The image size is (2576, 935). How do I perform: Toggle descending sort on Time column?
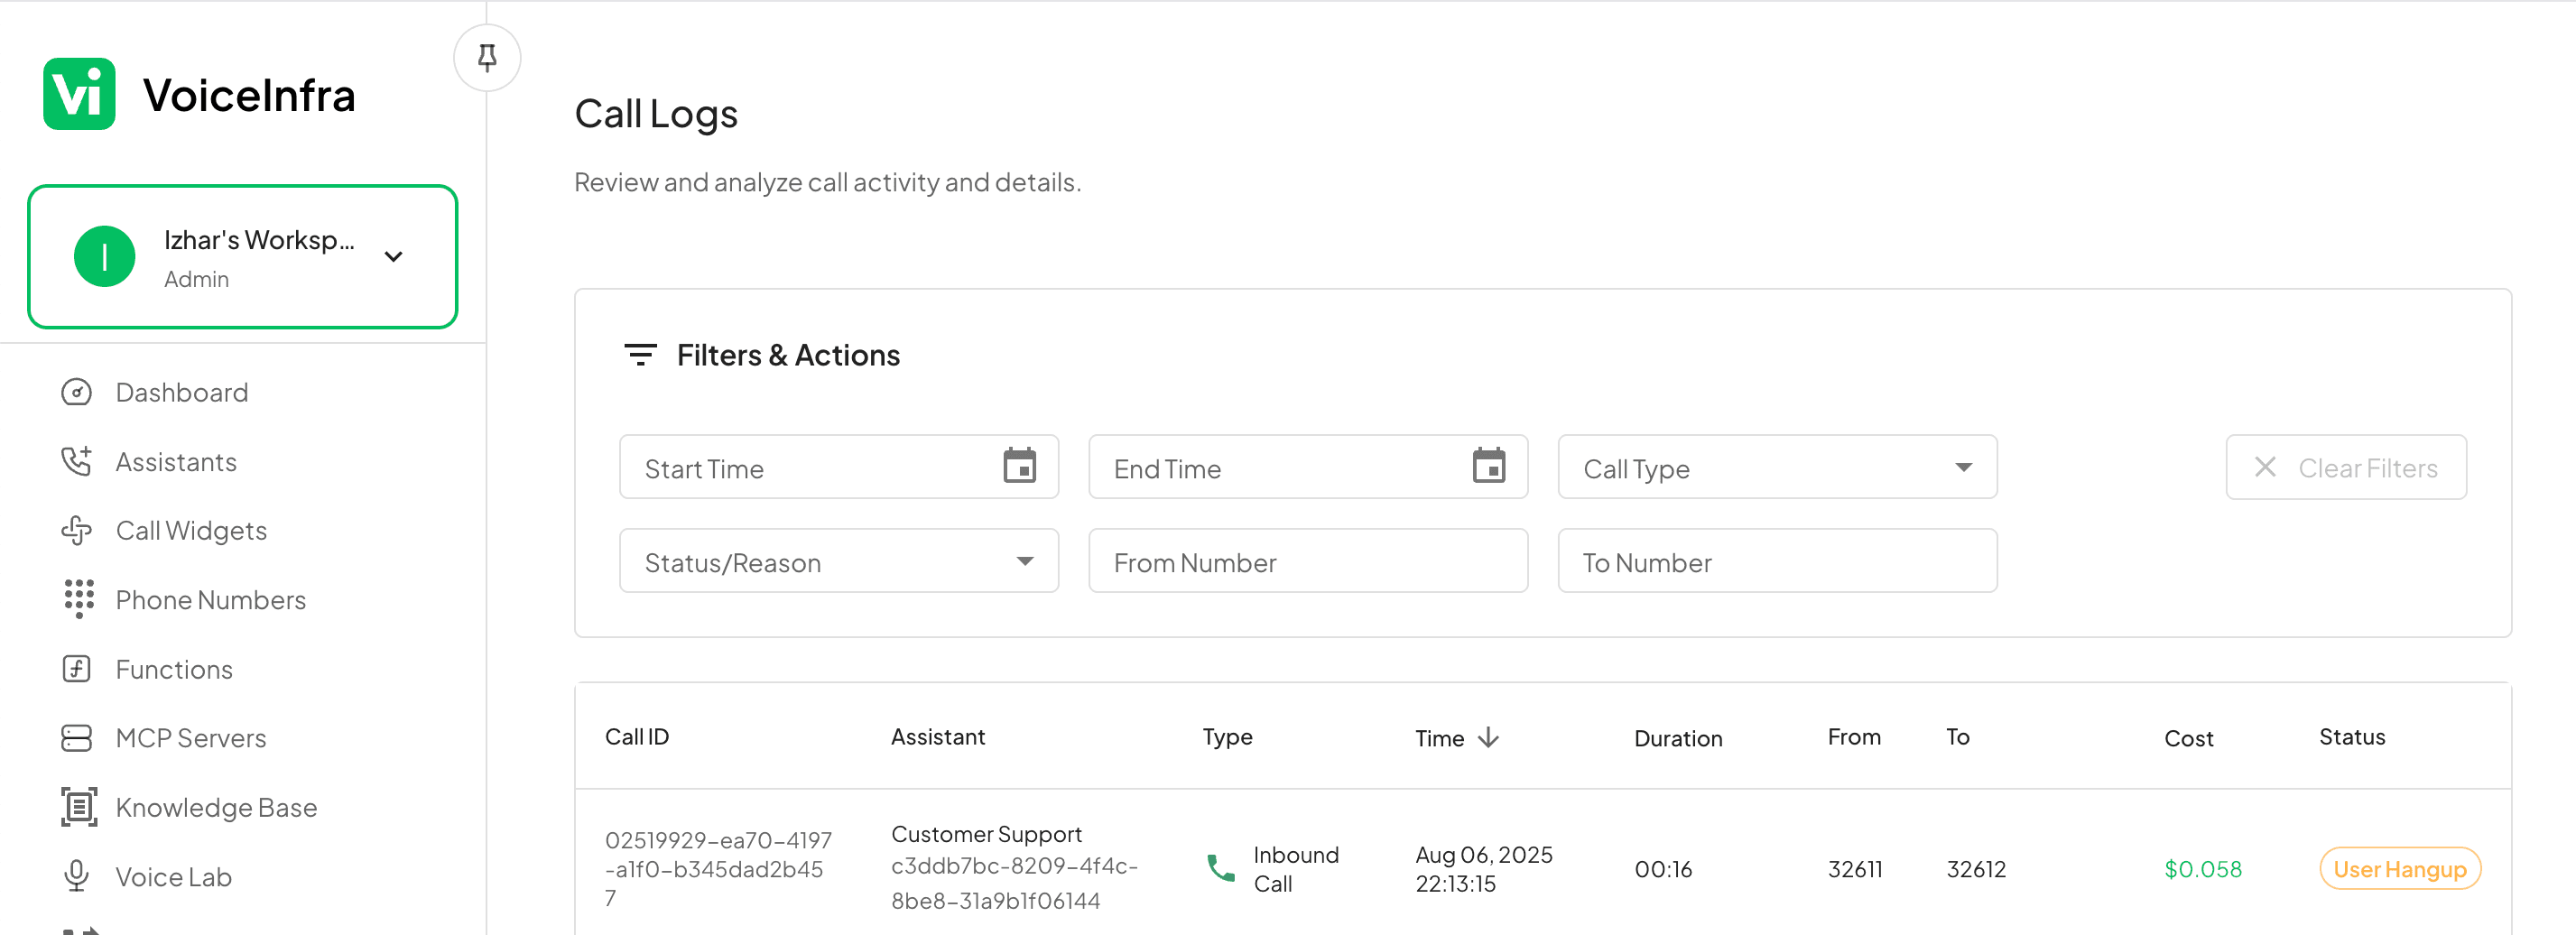(x=1489, y=738)
